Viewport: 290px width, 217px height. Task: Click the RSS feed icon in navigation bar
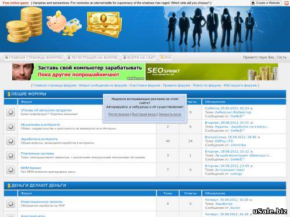click(162, 57)
